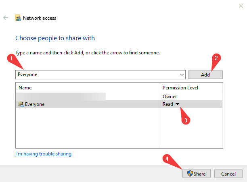Click the Network access wizard icon

tap(18, 18)
